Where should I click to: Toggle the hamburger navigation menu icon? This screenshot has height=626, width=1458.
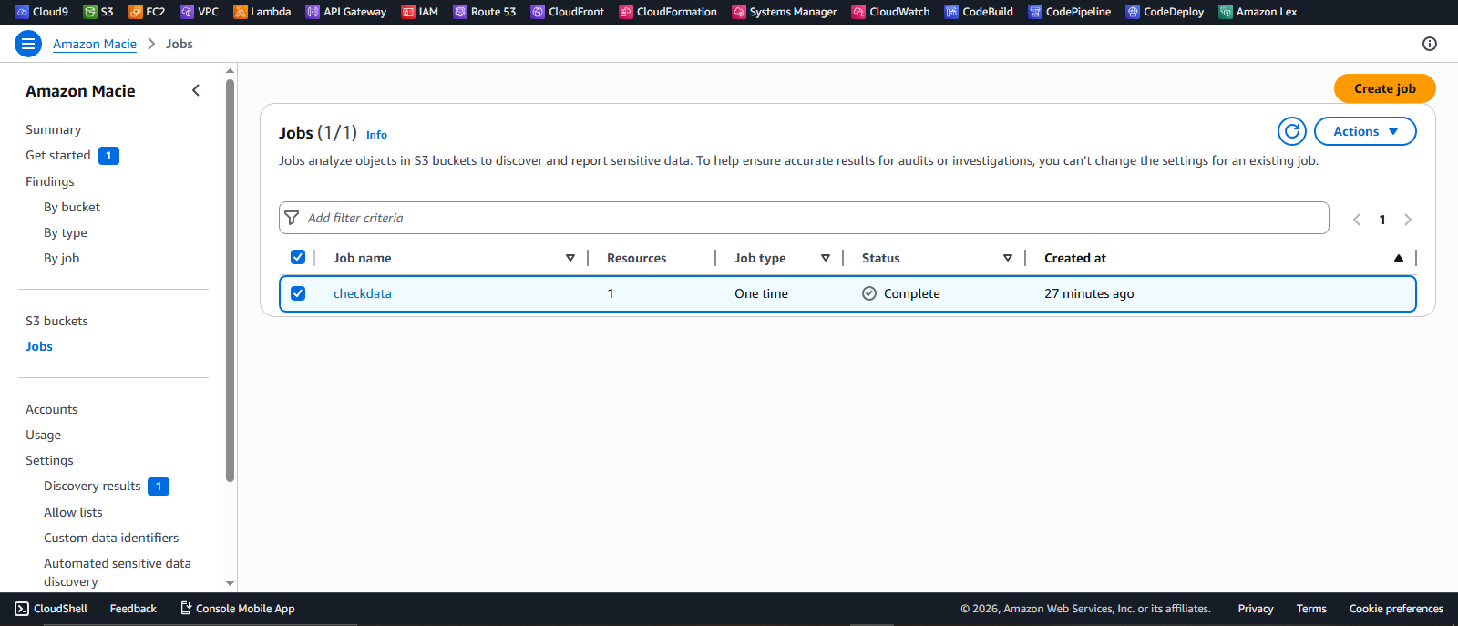tap(28, 44)
